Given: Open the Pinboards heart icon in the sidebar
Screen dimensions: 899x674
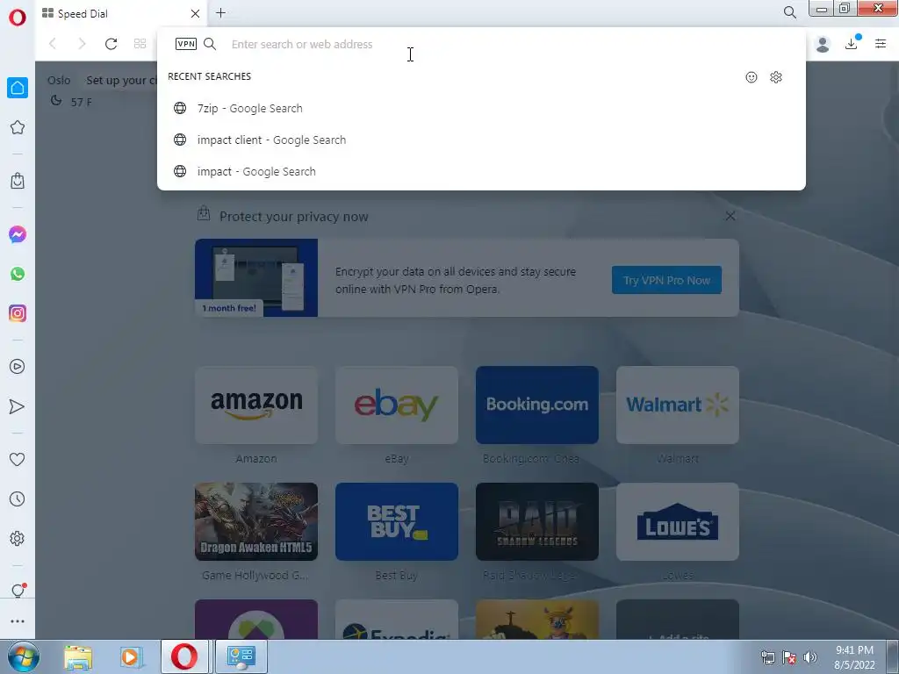Looking at the screenshot, I should pos(18,459).
